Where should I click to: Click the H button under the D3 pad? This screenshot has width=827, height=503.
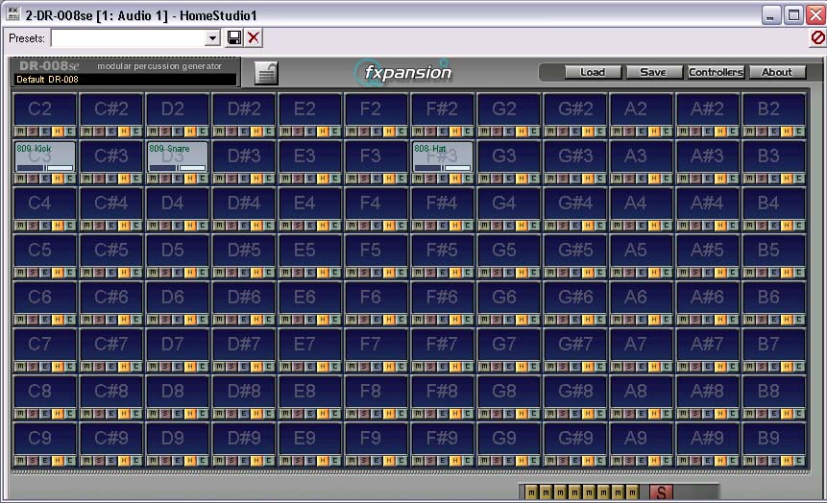(x=191, y=179)
